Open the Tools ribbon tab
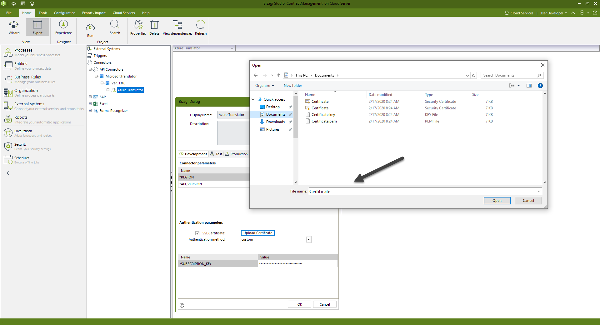Viewport: 600px width, 325px height. pyautogui.click(x=43, y=13)
